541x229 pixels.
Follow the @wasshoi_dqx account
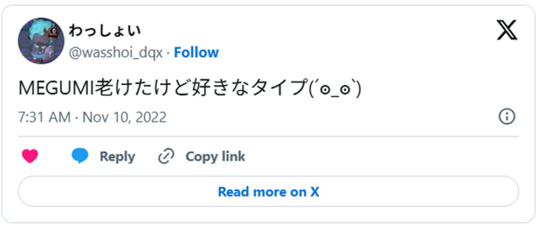coord(196,53)
